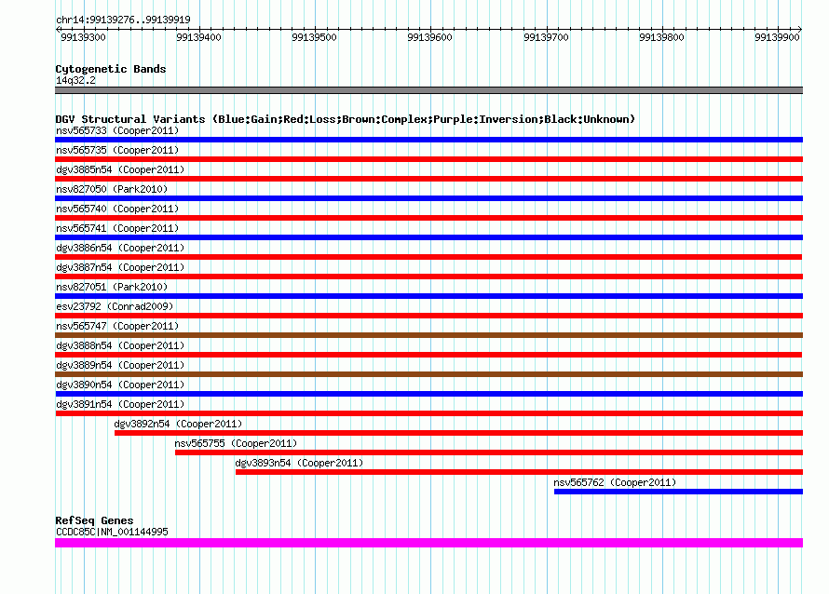Click the nsv565733 (Cooper2011) blue gain bar

(428, 140)
